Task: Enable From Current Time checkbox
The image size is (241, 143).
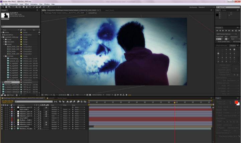Action: 217,41
